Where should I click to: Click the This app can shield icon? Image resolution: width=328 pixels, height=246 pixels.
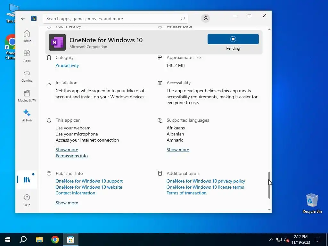point(49,120)
